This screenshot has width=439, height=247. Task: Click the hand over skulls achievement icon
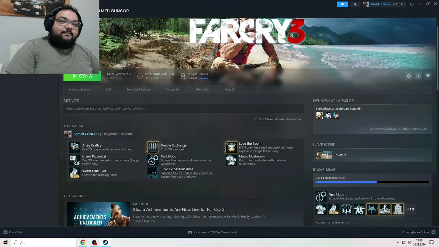point(385,209)
